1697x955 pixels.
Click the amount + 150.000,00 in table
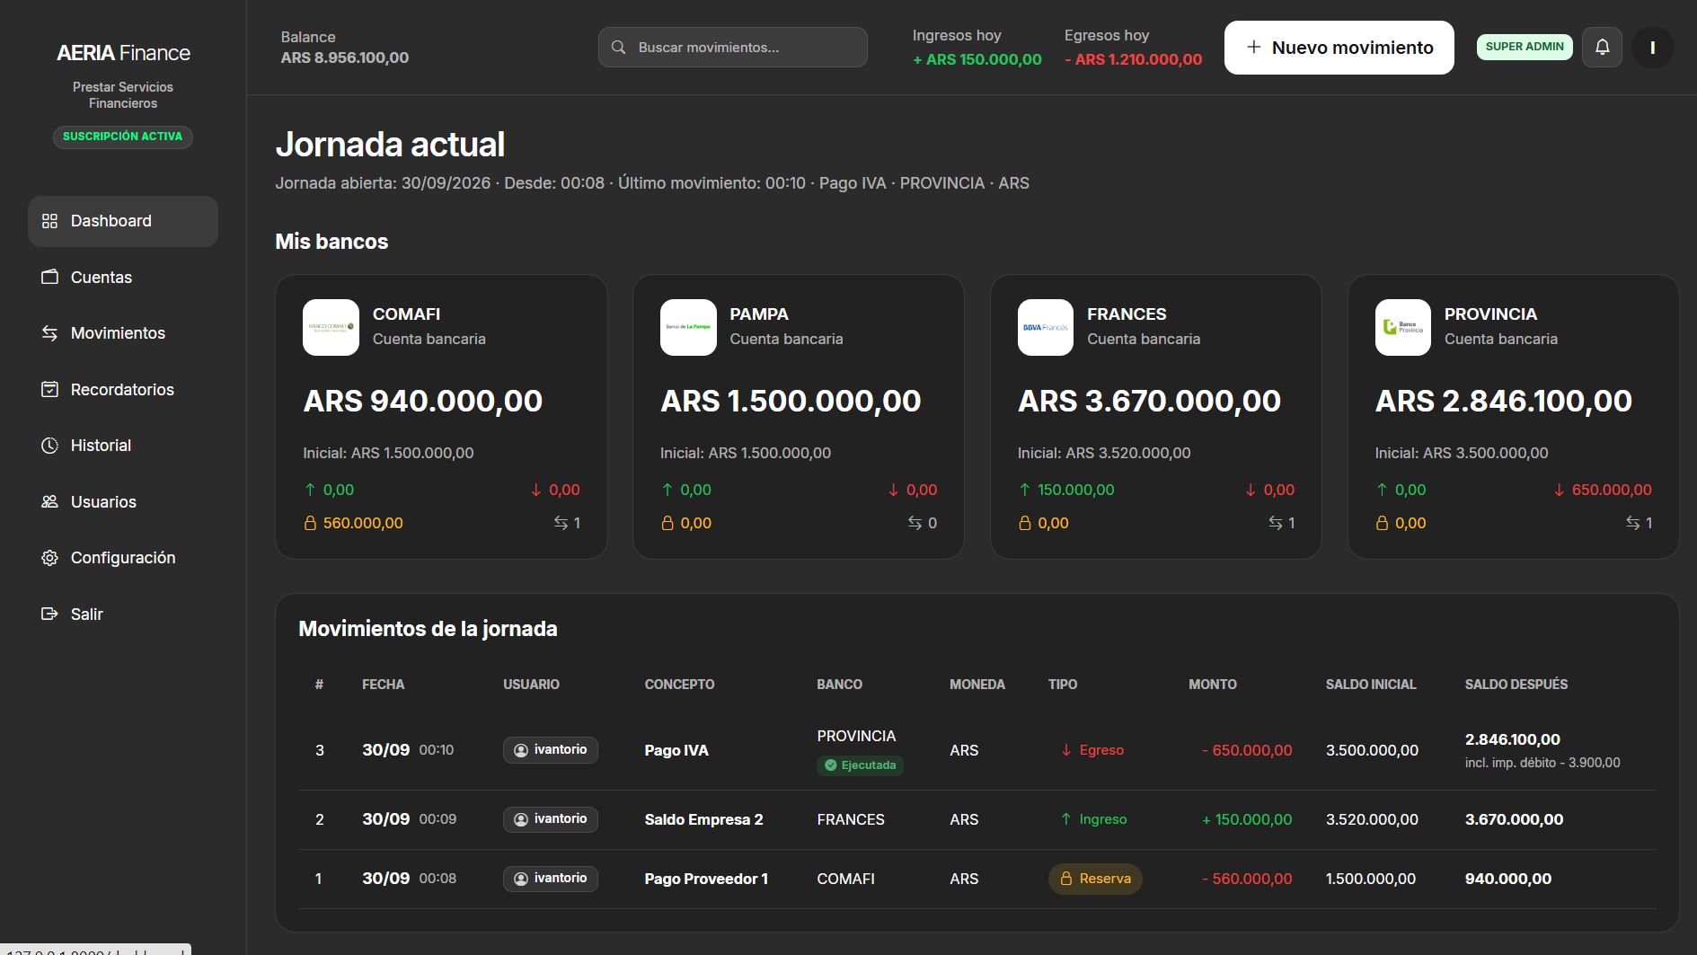click(1247, 819)
